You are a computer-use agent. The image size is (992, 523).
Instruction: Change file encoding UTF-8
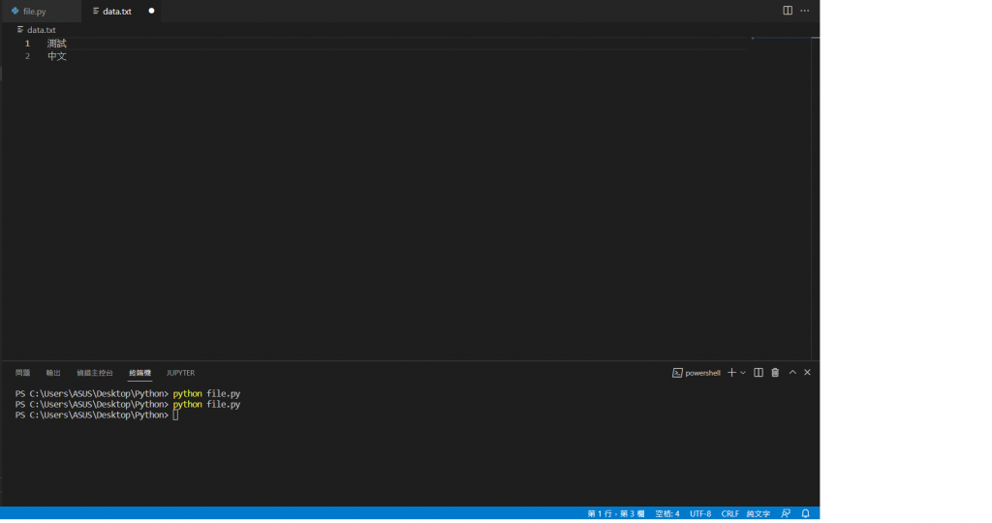click(x=700, y=513)
